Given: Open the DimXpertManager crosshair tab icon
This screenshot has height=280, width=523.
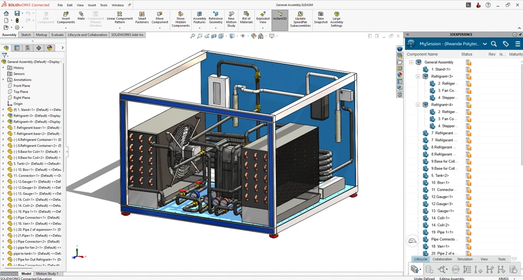Looking at the screenshot, I should pos(39,48).
